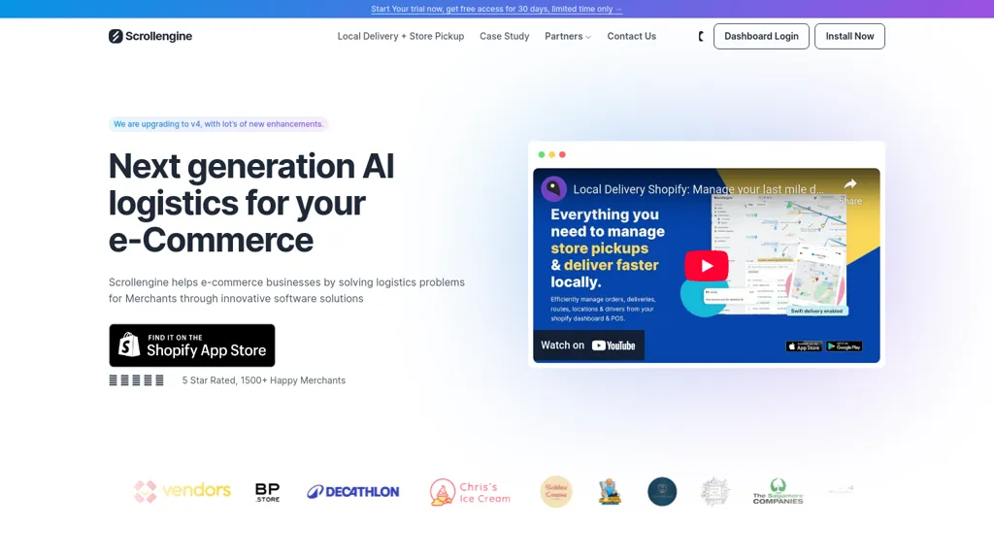Image resolution: width=994 pixels, height=559 pixels.
Task: Click the Decathlon logo
Action: (x=353, y=492)
